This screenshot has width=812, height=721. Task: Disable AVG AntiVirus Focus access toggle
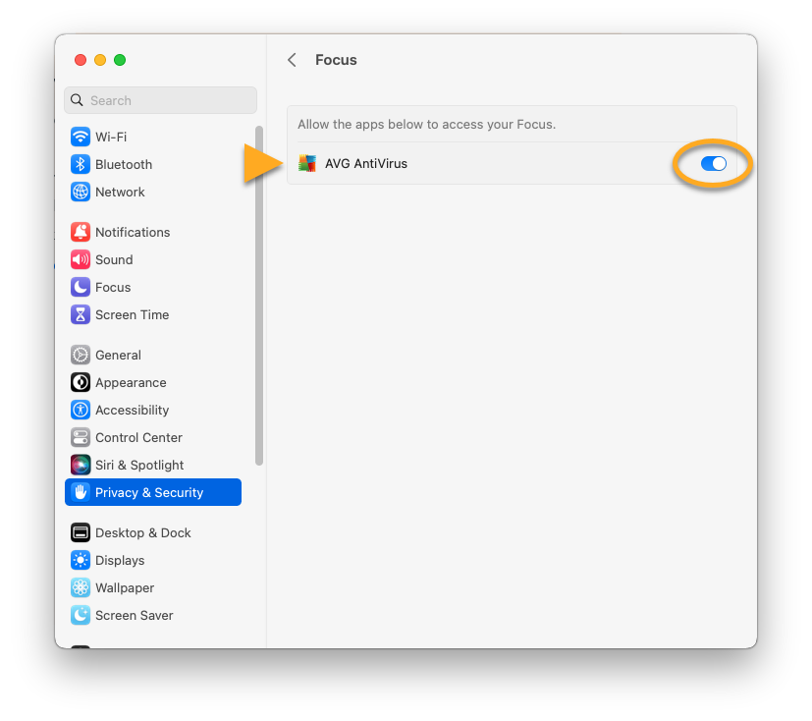(713, 164)
